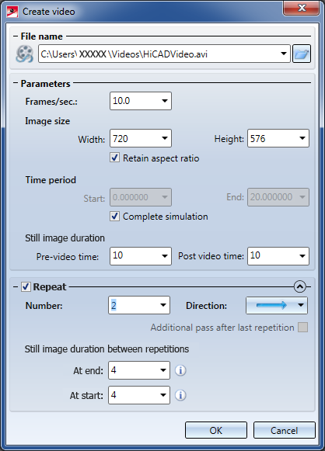Viewport: 325px width, 451px height.
Task: Click the file name path field
Action: coord(164,54)
